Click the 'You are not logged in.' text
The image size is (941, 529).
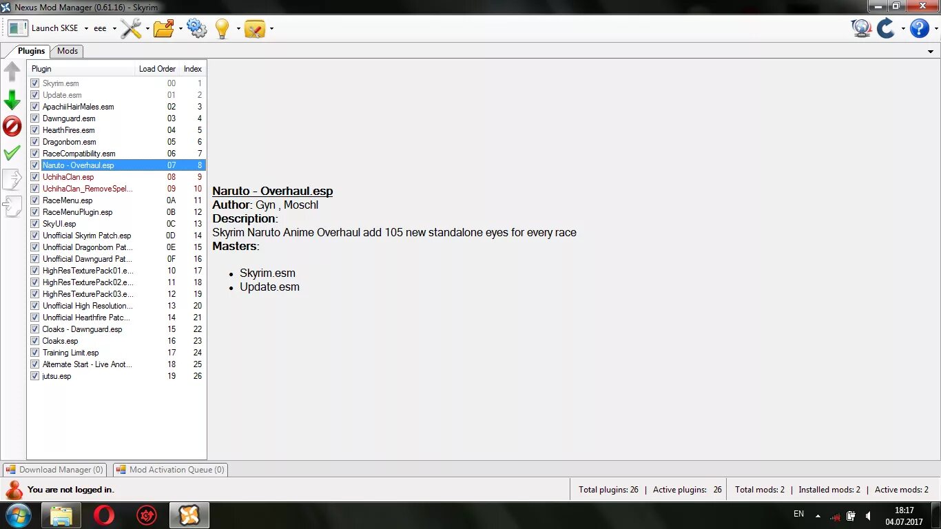pyautogui.click(x=70, y=490)
